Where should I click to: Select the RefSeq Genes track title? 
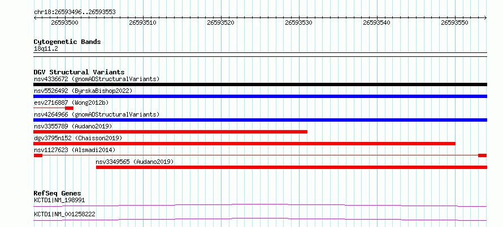click(58, 193)
